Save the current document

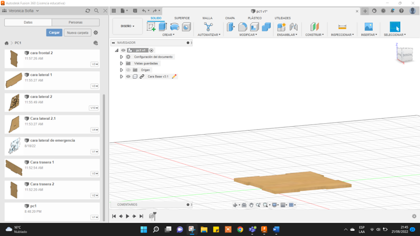point(135,11)
